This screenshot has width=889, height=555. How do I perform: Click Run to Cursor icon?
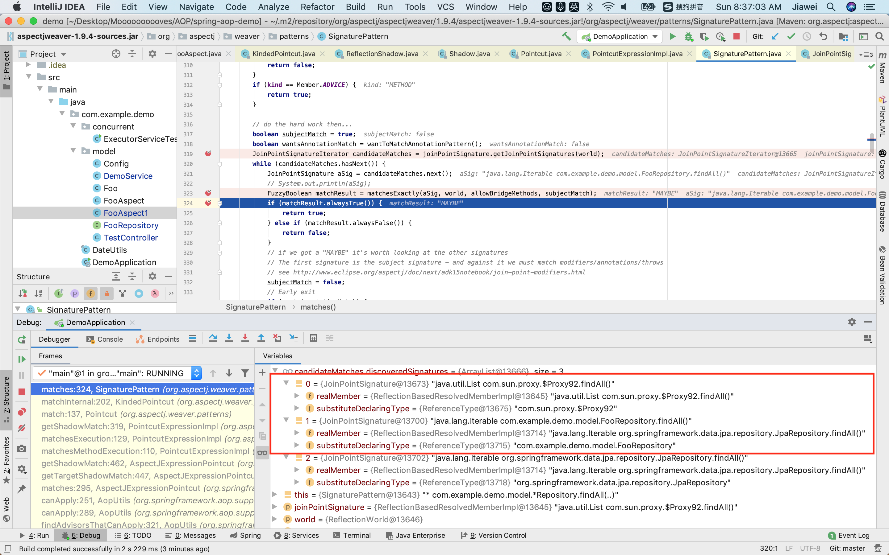tap(293, 338)
